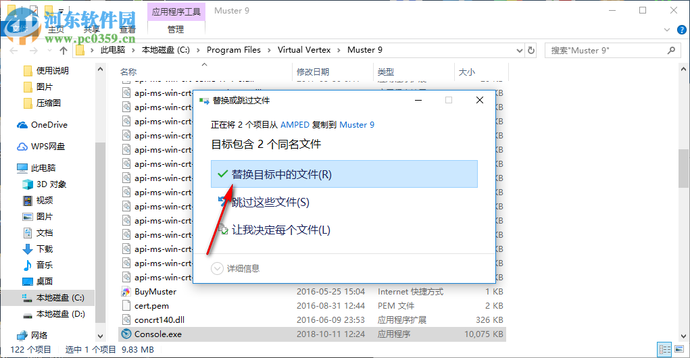Expand the ribbon chevron

[x=666, y=30]
